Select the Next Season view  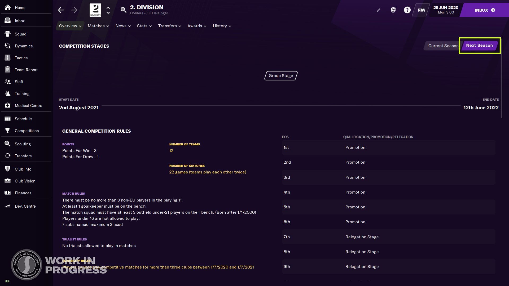(479, 45)
